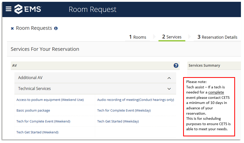Select the 2 Services tab
This screenshot has height=143, width=244.
click(x=172, y=37)
